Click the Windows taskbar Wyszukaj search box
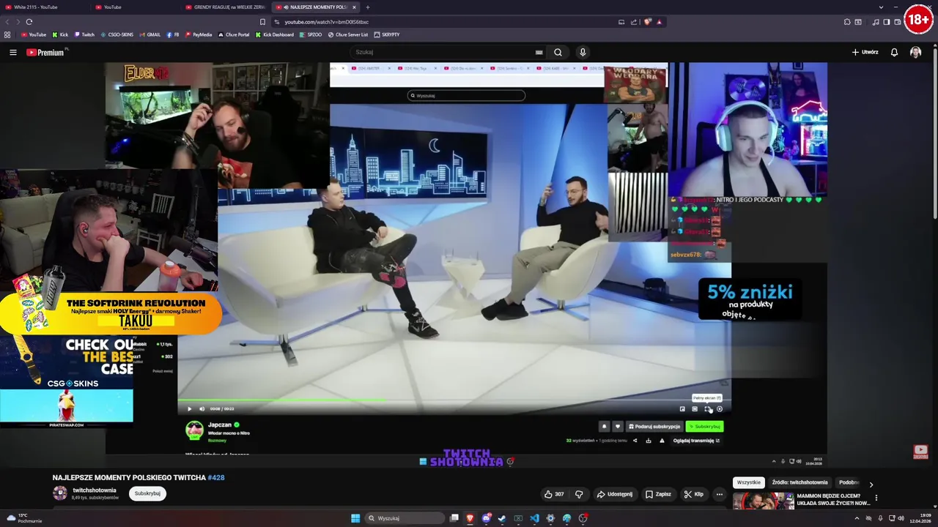 pos(405,518)
